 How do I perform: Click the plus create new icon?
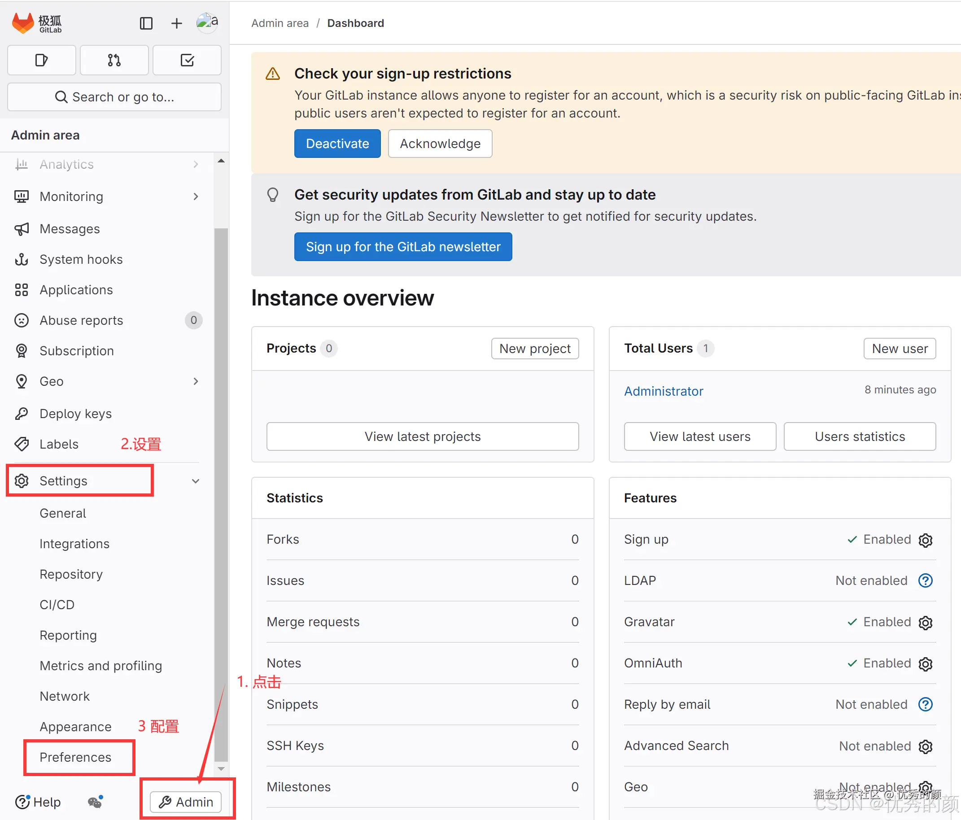[x=176, y=23]
